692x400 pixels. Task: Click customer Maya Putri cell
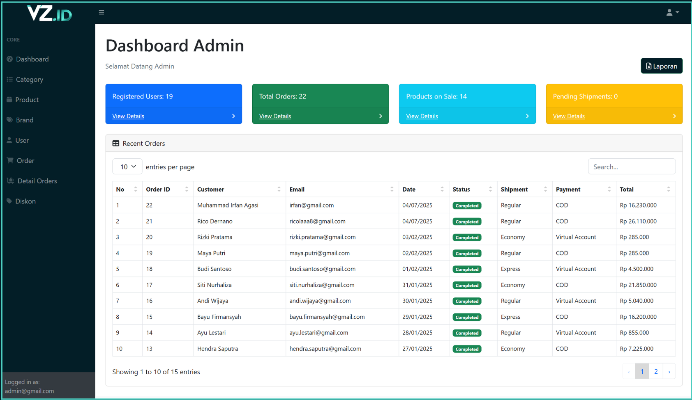[x=240, y=253]
